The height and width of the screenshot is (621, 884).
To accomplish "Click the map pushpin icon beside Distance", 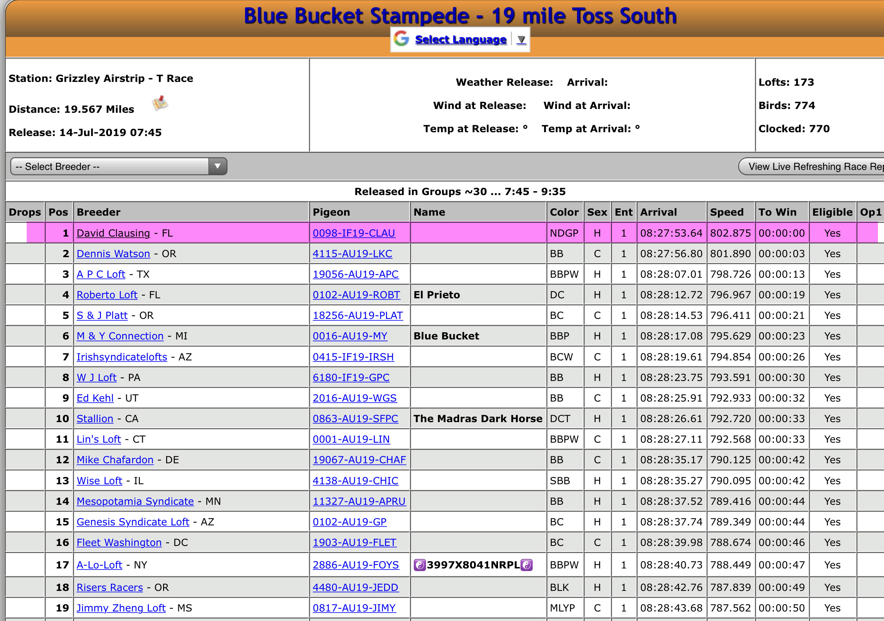I will tap(160, 103).
